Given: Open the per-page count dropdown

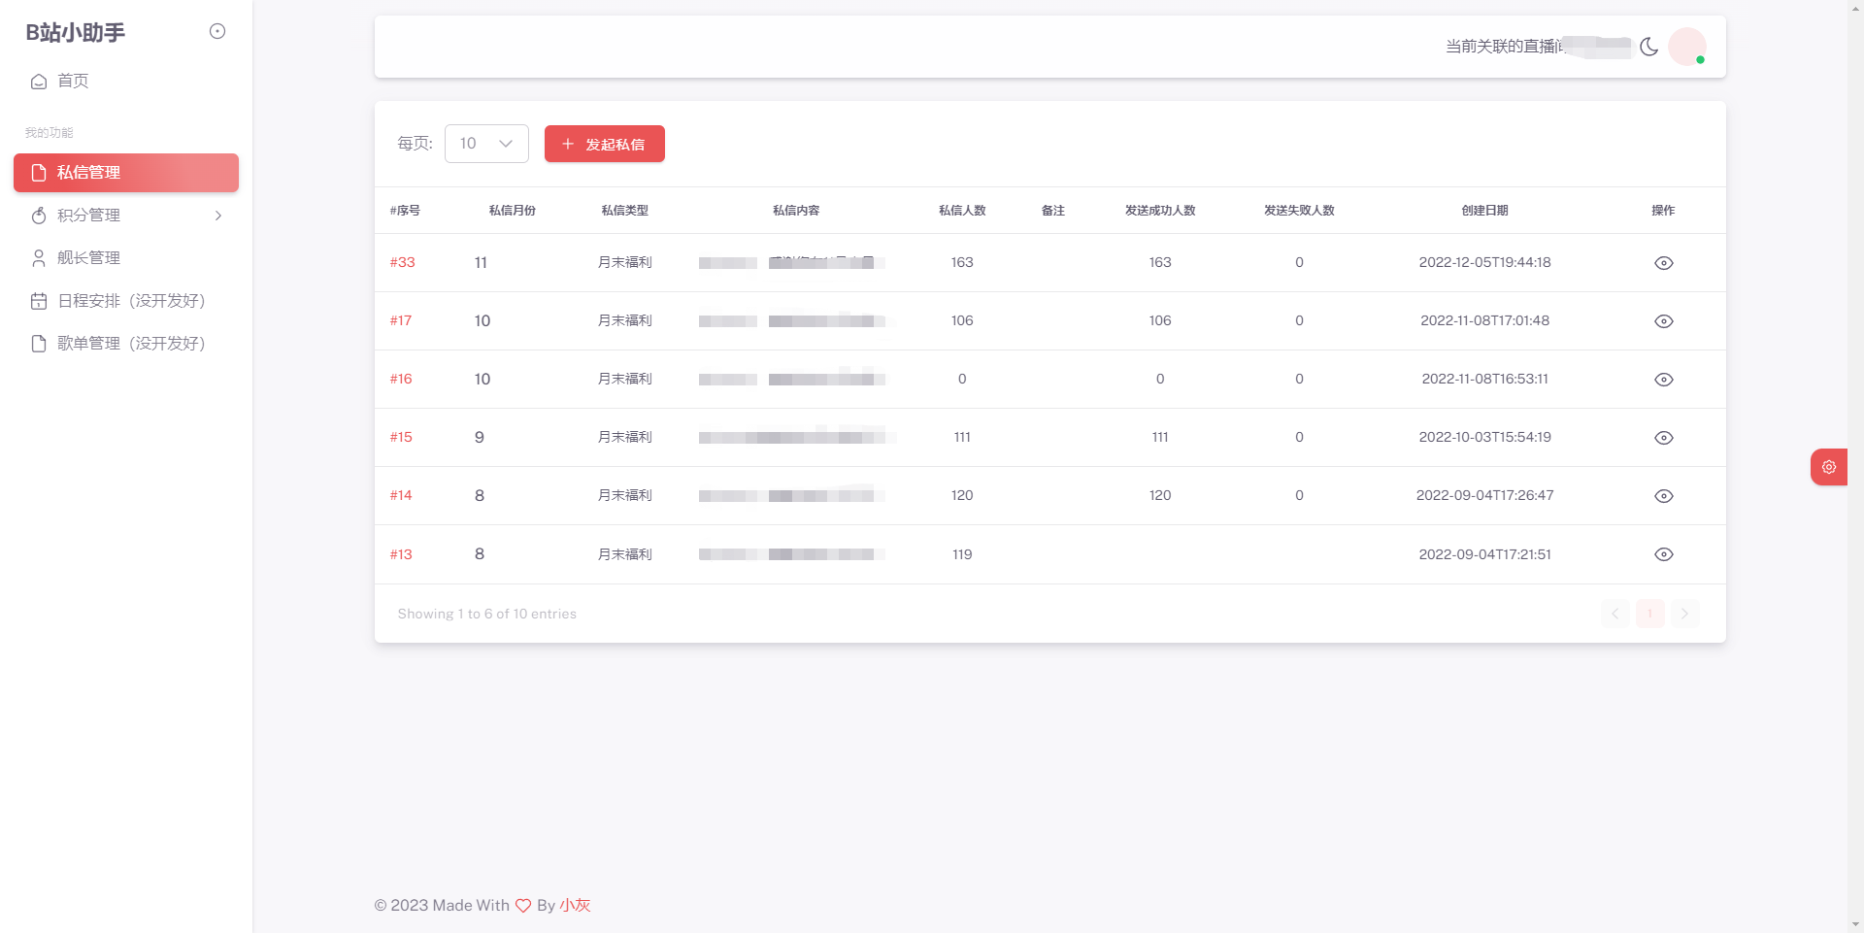Looking at the screenshot, I should (x=486, y=144).
